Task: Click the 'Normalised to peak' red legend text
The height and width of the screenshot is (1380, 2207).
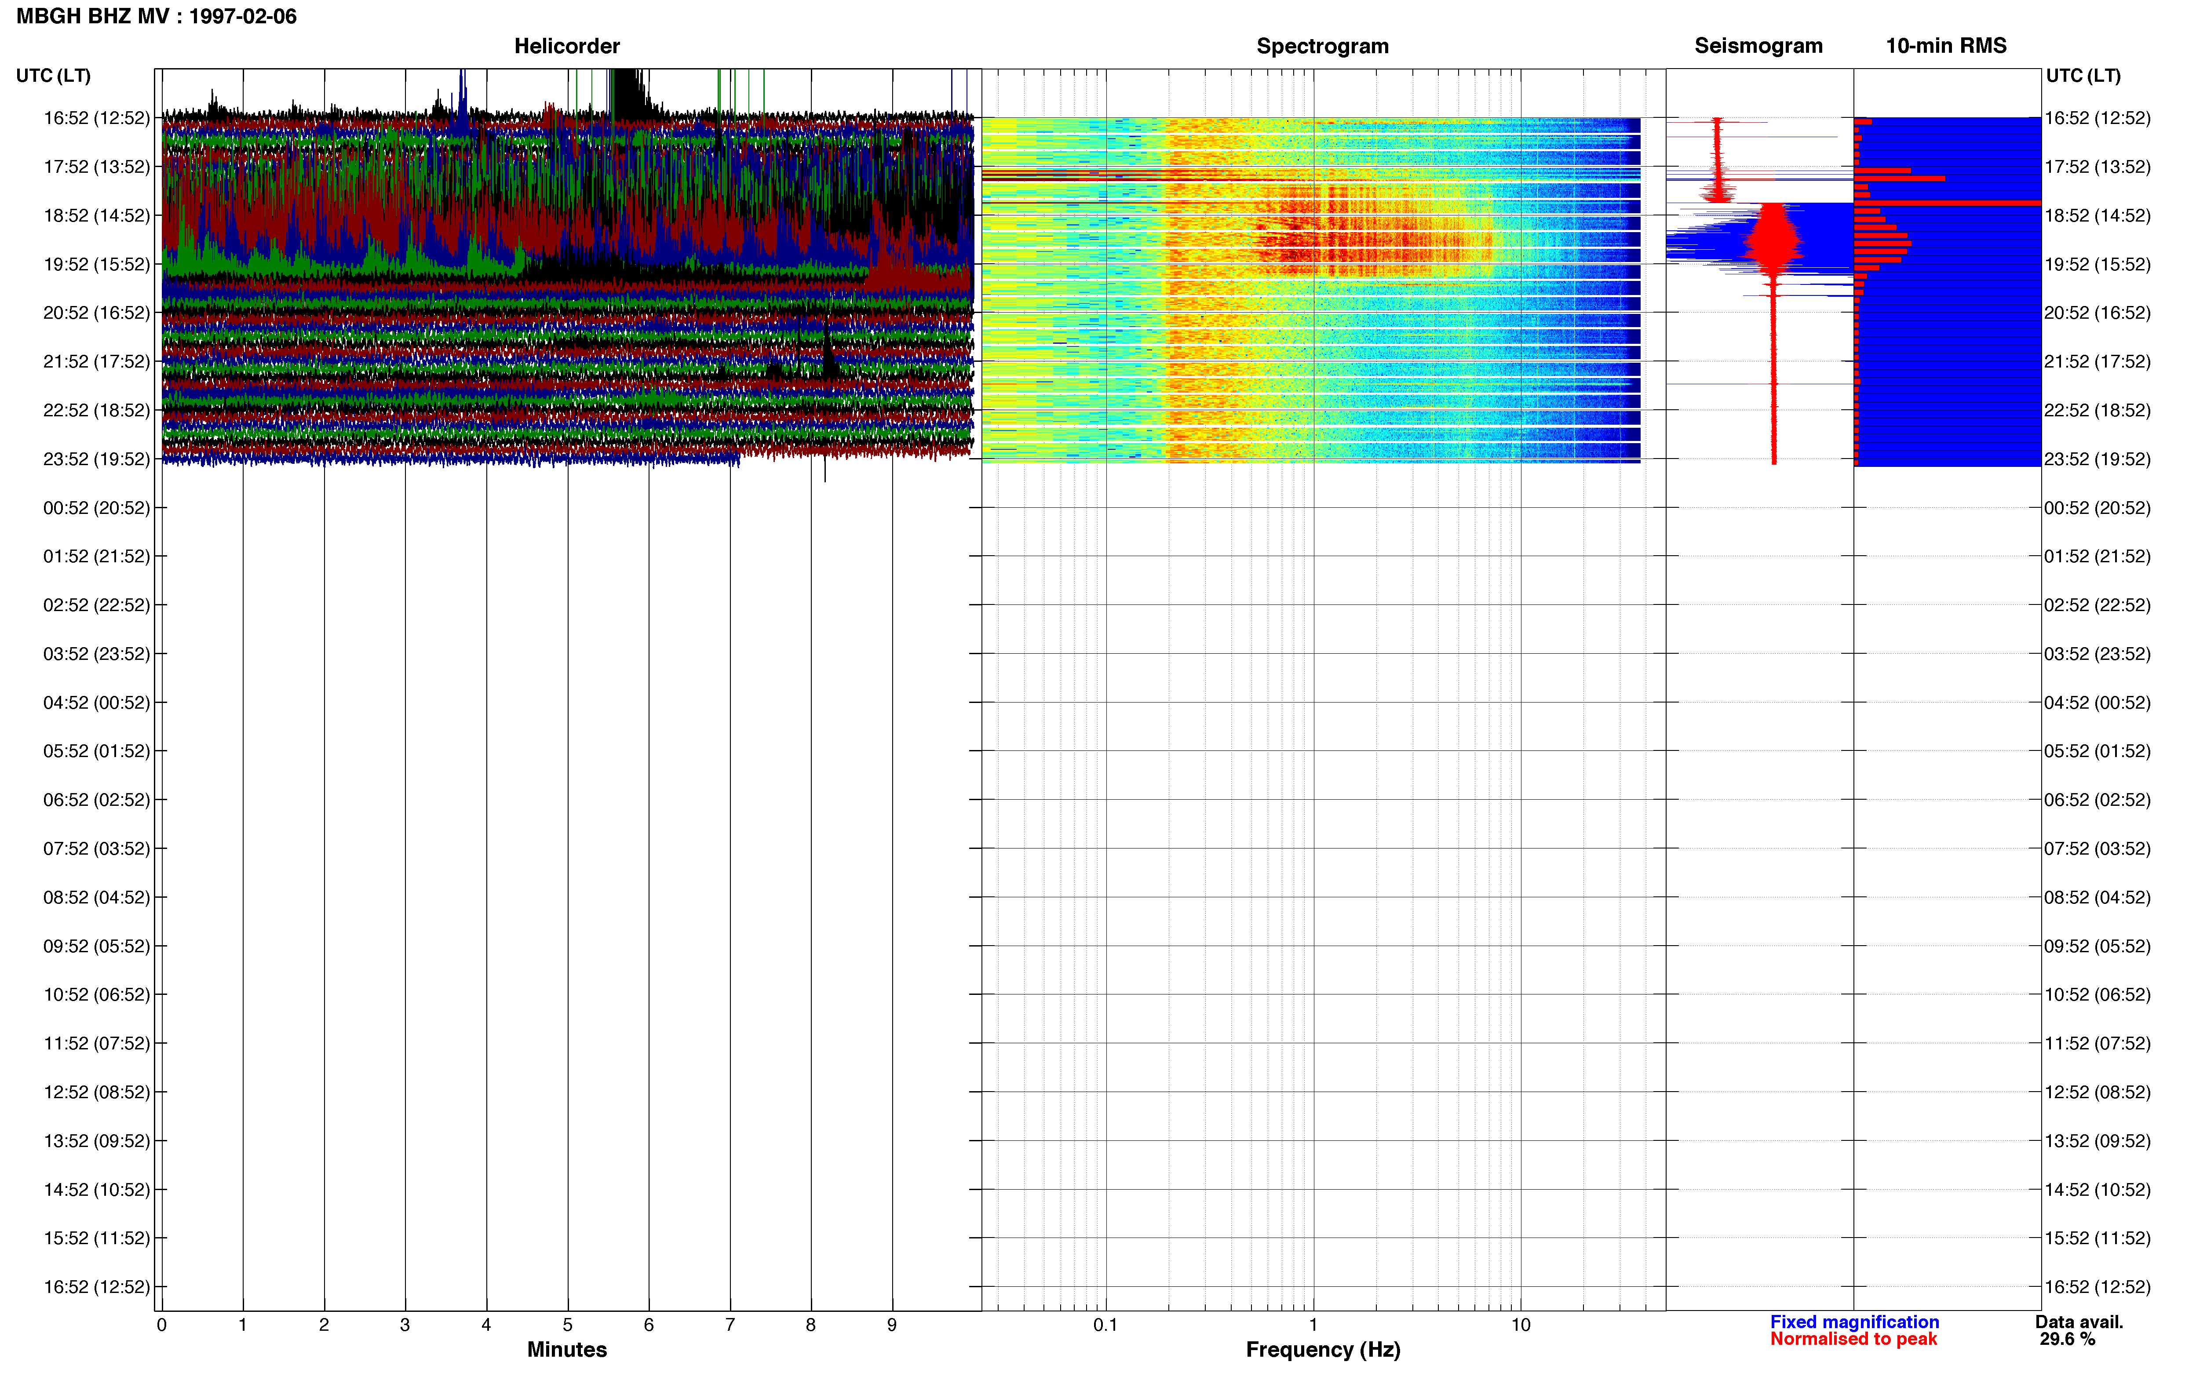Action: (1853, 1339)
